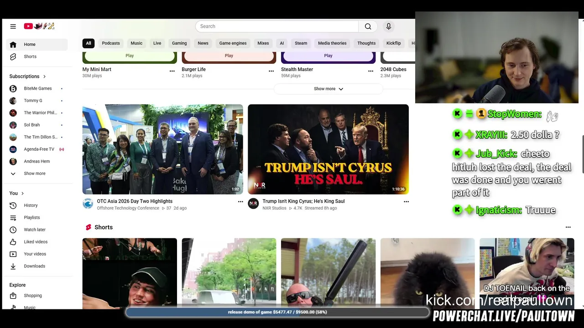Open the OTC Asia group photo thumbnail
The image size is (584, 328).
[162, 149]
